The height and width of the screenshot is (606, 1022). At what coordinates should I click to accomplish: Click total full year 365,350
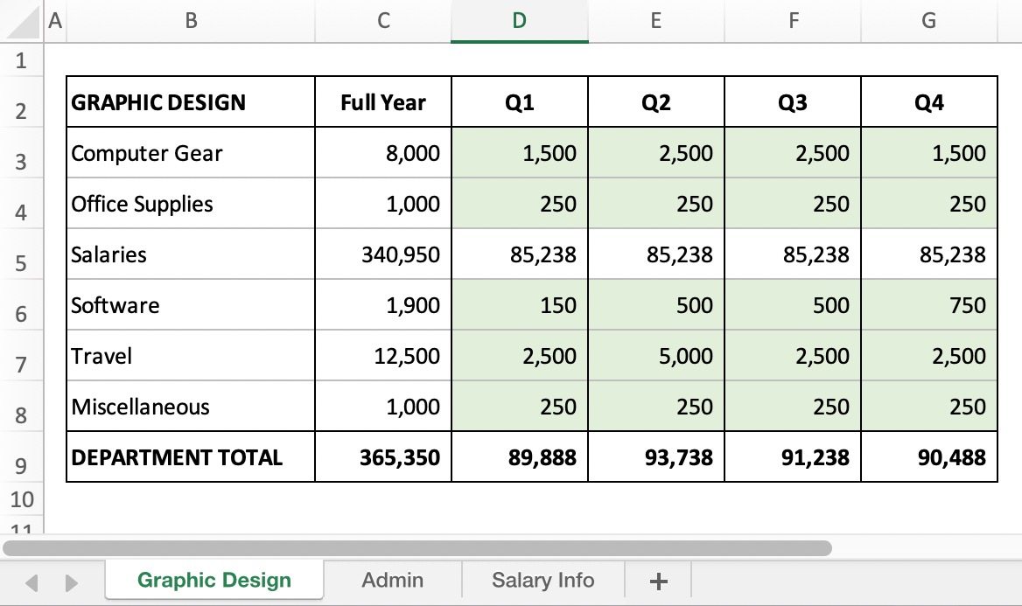(x=383, y=456)
